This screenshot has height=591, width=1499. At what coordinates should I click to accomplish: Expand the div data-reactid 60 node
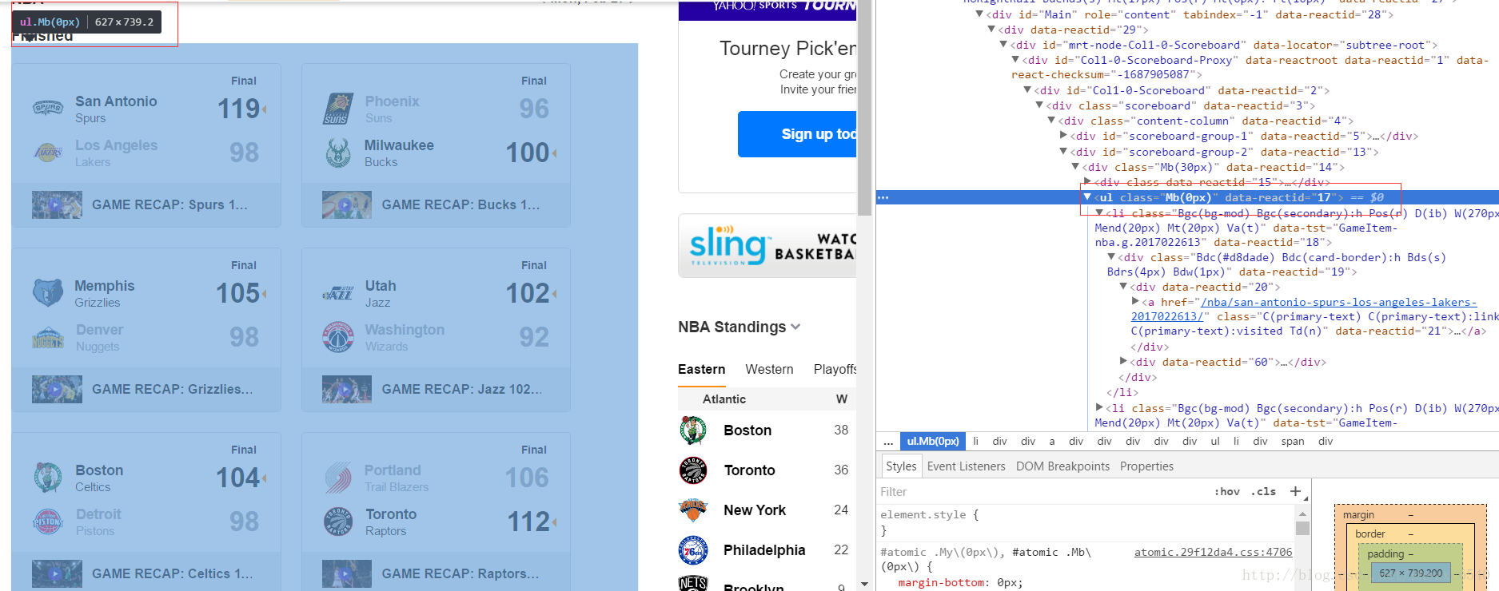click(x=1123, y=362)
